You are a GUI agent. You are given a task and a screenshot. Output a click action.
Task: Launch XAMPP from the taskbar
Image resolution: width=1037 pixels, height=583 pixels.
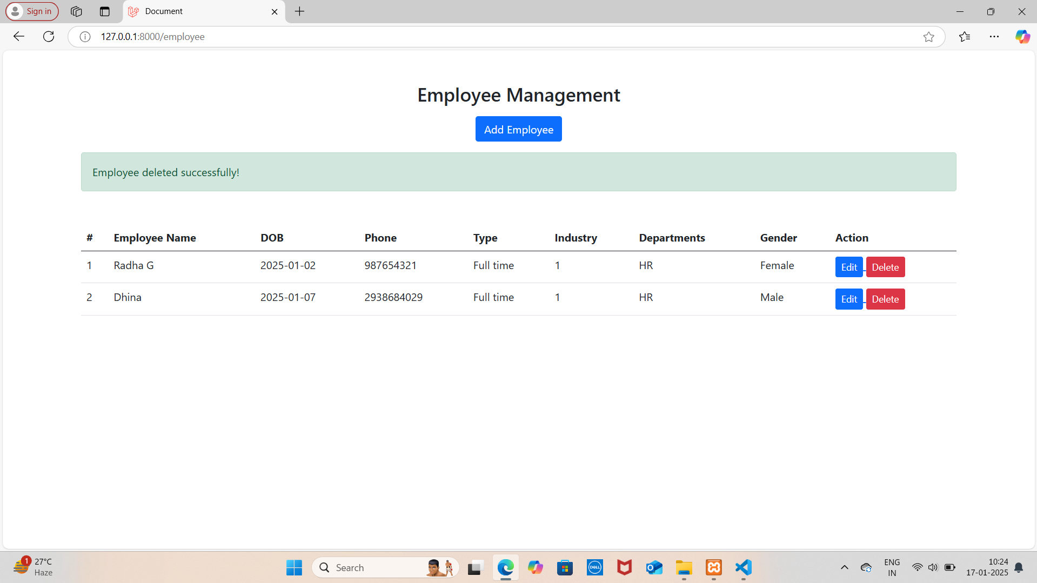coord(713,567)
